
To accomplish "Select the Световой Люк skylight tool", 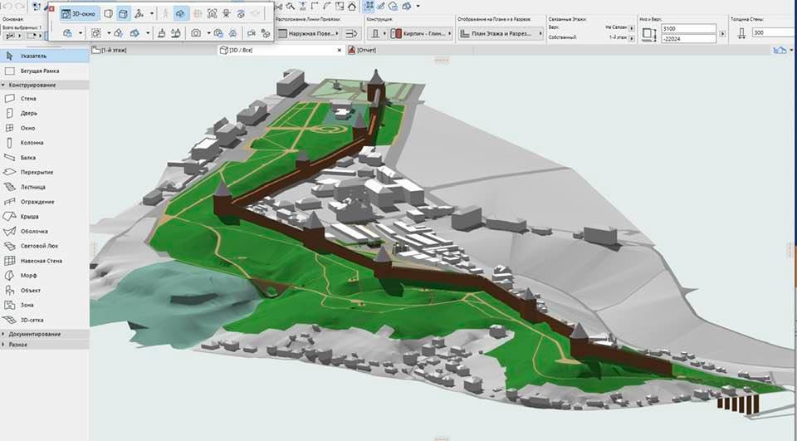I will 45,246.
